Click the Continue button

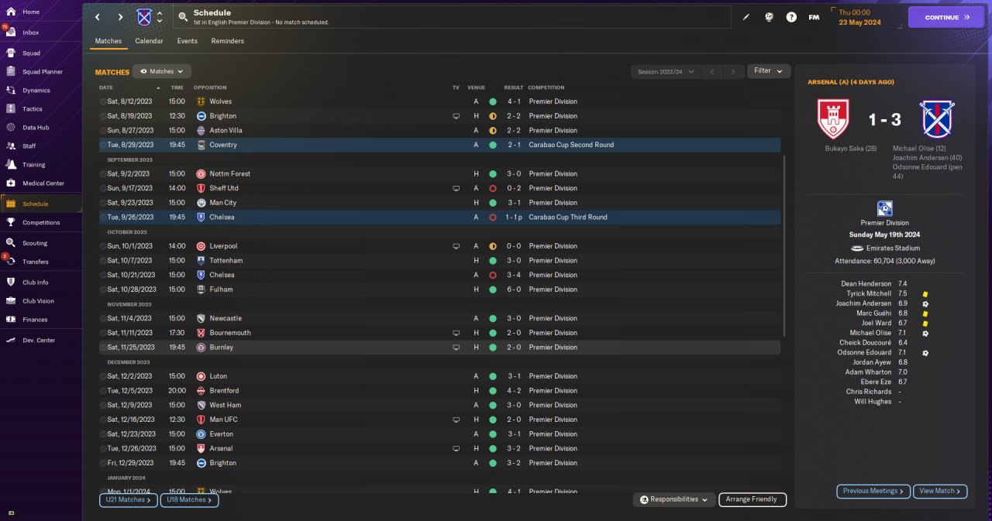(945, 17)
